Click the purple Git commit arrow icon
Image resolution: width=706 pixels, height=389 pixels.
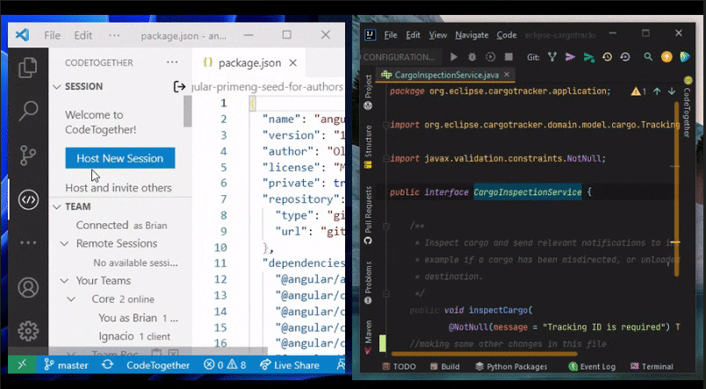tap(570, 57)
